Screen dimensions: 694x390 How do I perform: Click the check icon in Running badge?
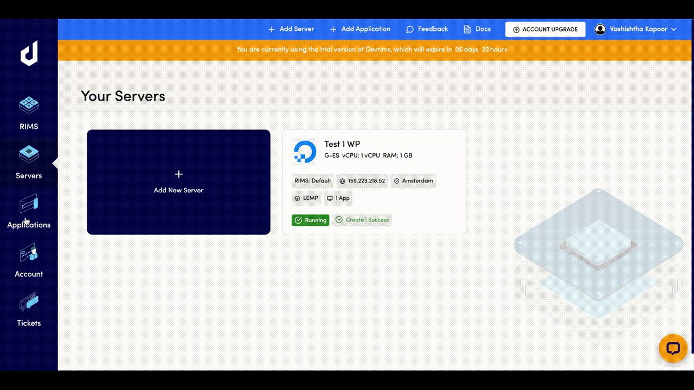(x=298, y=220)
